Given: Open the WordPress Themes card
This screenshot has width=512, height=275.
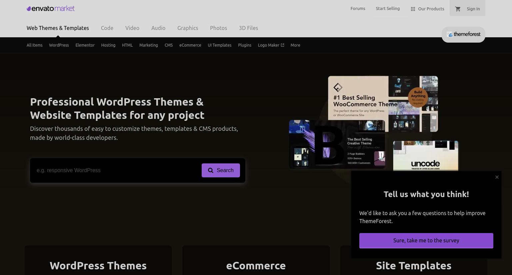Looking at the screenshot, I should (98, 260).
